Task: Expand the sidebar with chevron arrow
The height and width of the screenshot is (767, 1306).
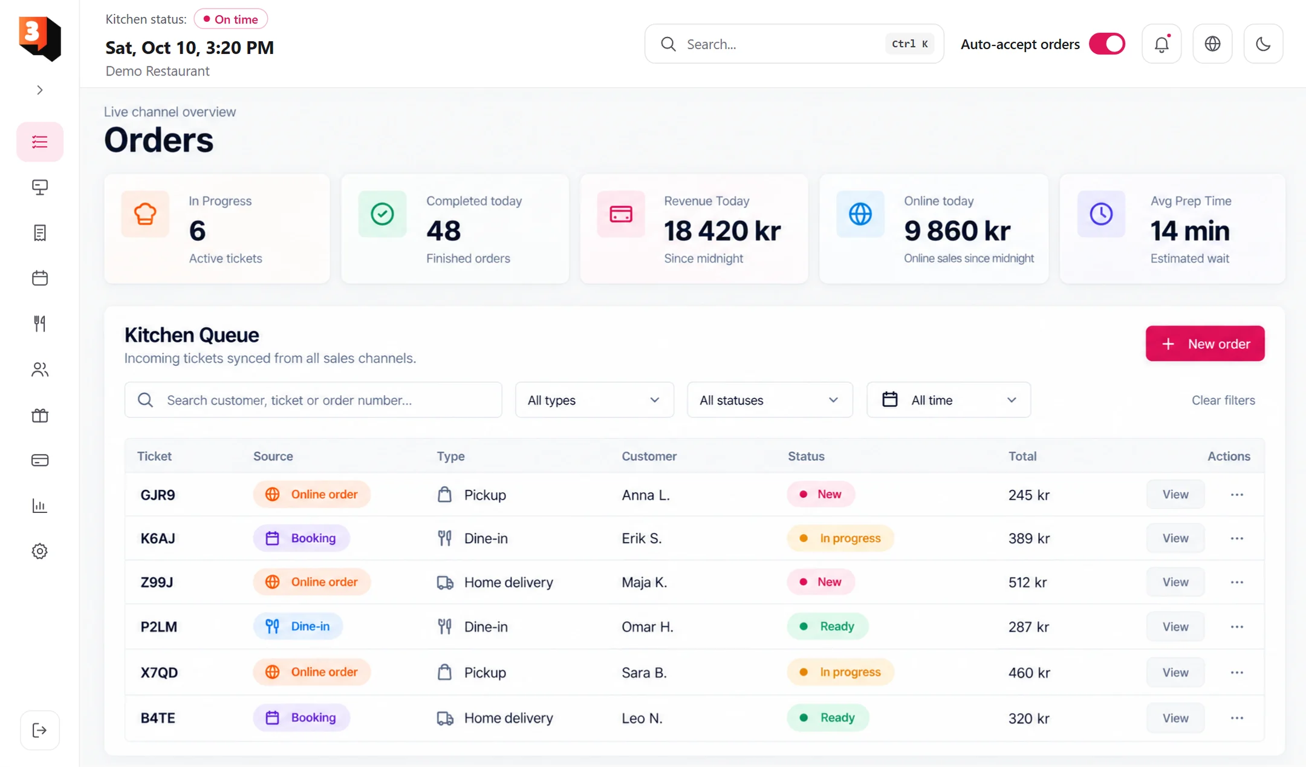Action: coord(40,90)
